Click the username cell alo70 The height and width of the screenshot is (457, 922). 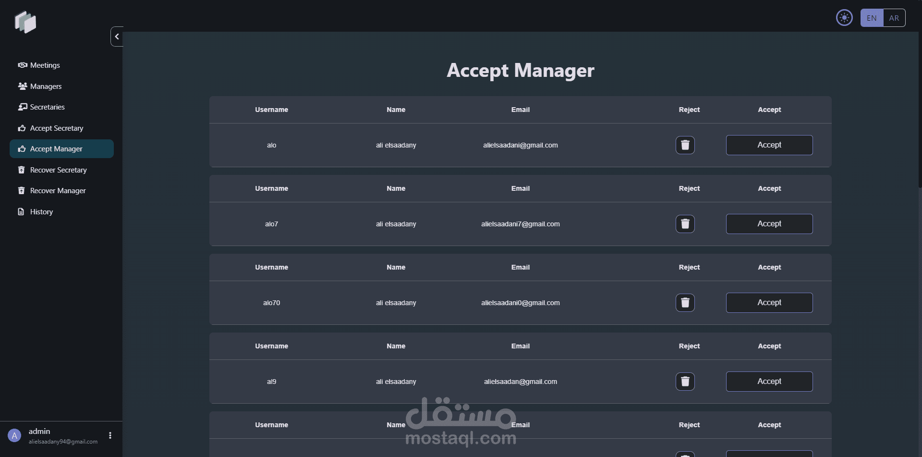pyautogui.click(x=271, y=303)
